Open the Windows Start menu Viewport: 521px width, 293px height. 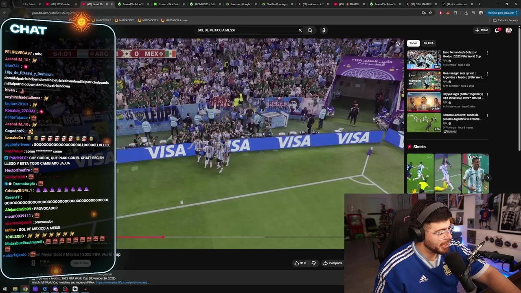click(x=5, y=289)
